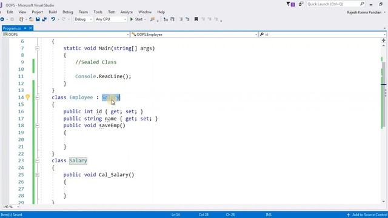Open the Debug menu

pyautogui.click(x=67, y=12)
